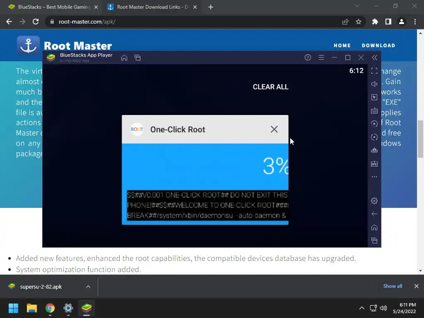Open the Windows Start menu
The image size is (424, 318).
coord(13,308)
